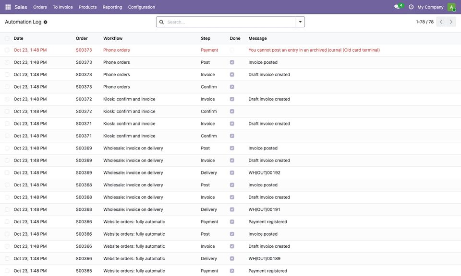
Task: Select the S00373 Post row checkbox
Action: (x=7, y=62)
